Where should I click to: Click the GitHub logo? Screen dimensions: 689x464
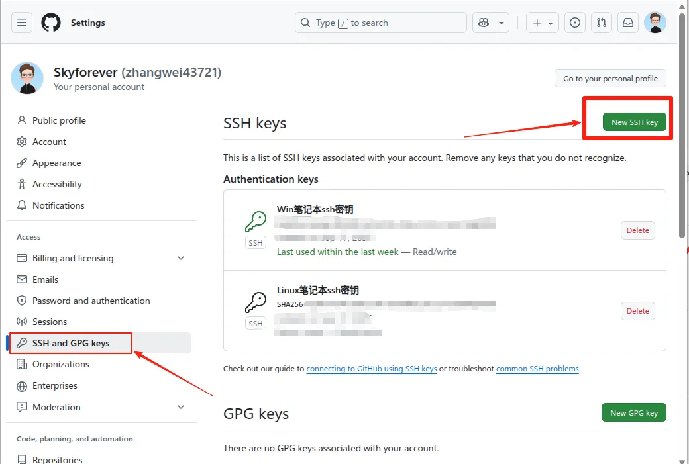pos(51,22)
